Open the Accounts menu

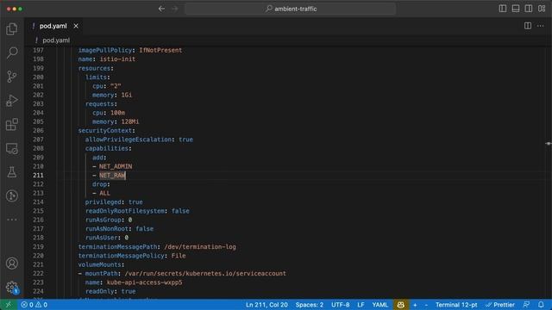(12, 263)
